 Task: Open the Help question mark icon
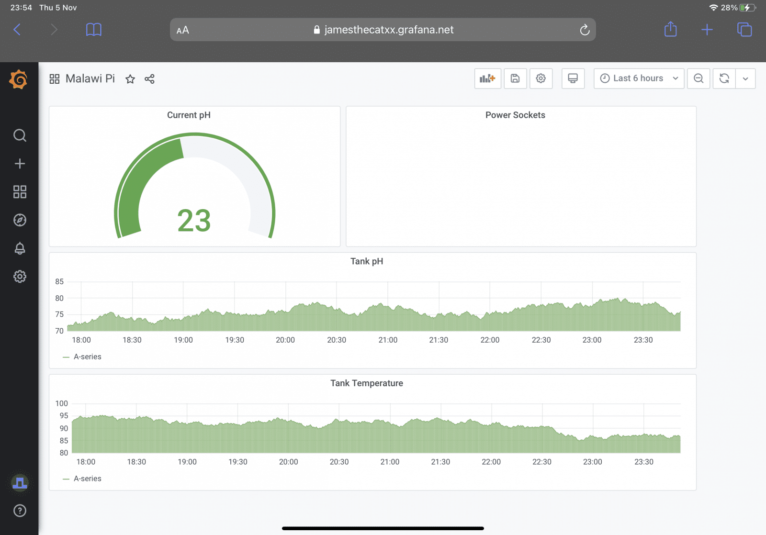(20, 511)
